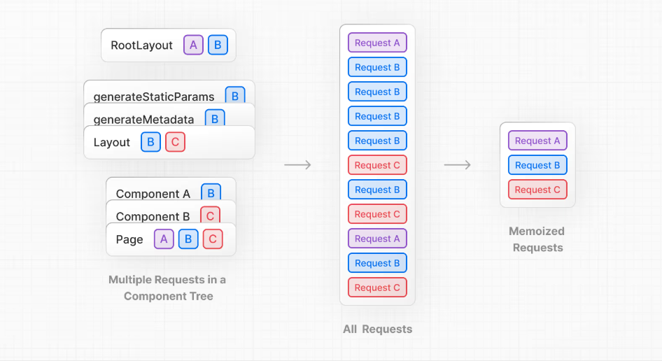Click the topmost Request A in All Requests
662x361 pixels.
(x=377, y=43)
